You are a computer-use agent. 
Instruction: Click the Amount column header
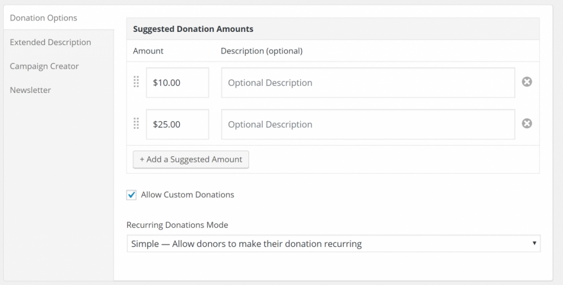(148, 51)
